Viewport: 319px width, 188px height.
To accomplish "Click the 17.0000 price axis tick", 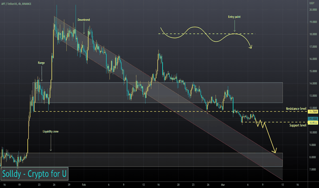I will 313,46.
